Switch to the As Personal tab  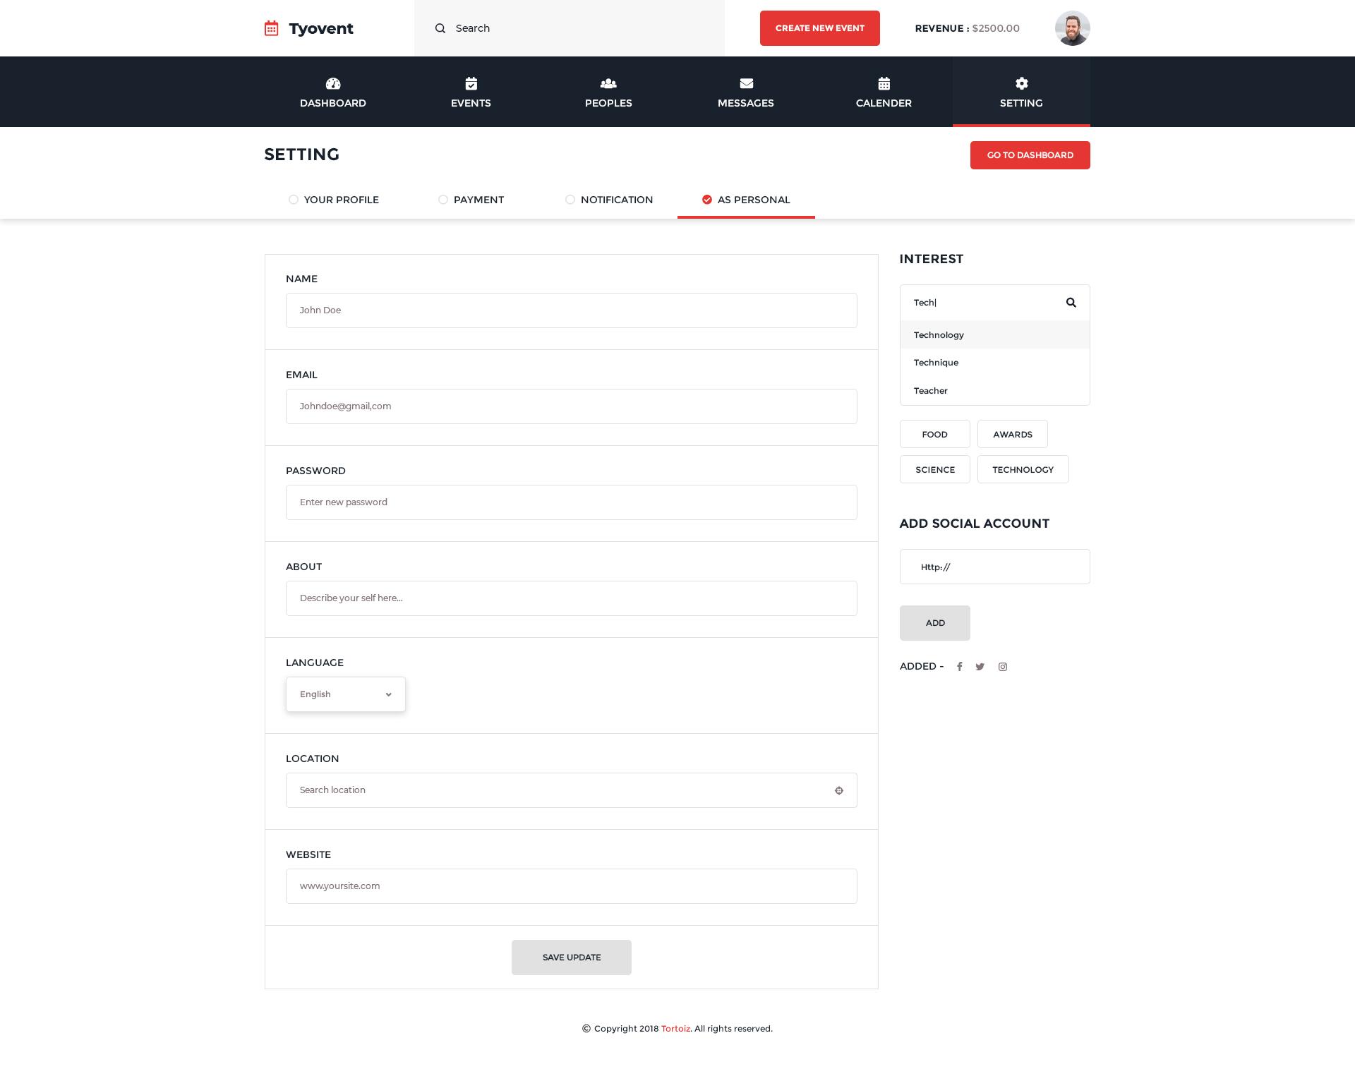[x=746, y=200]
